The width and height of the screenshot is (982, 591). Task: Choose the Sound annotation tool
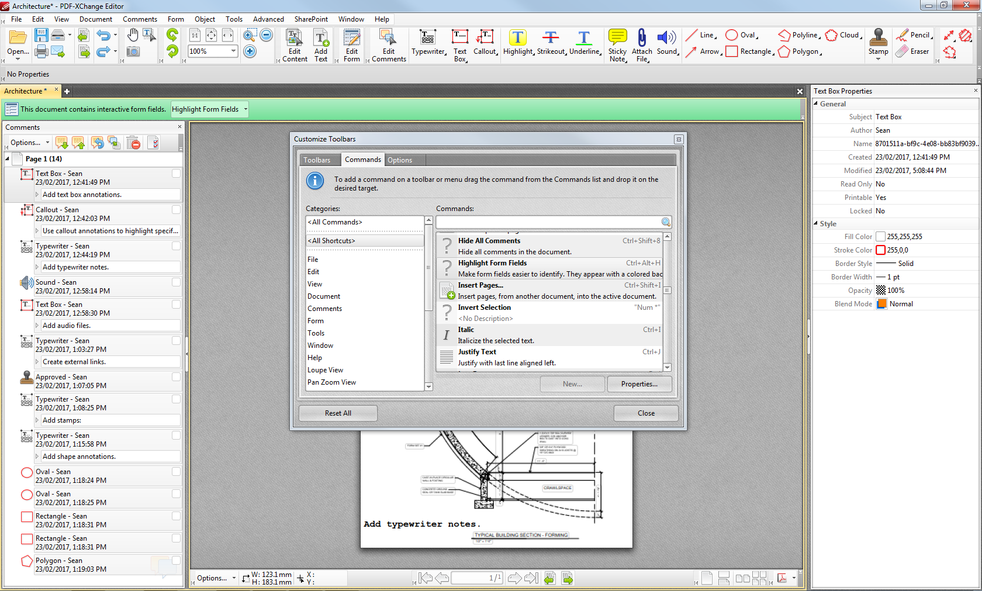(667, 43)
